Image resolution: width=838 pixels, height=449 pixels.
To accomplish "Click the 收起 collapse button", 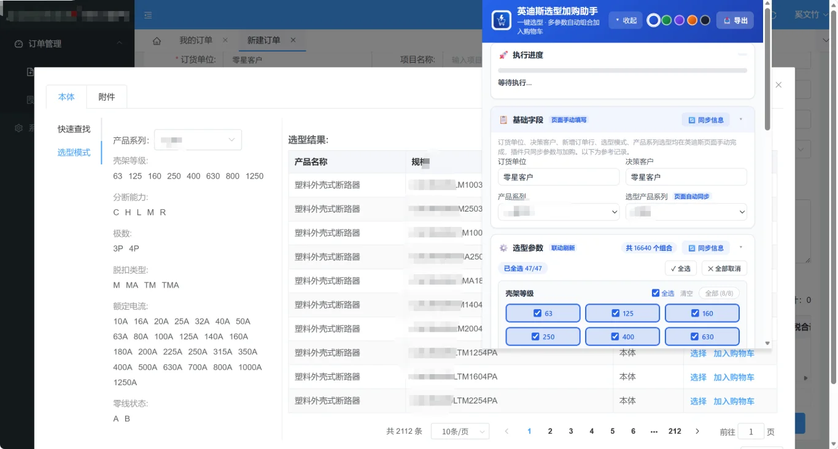I will pyautogui.click(x=626, y=20).
